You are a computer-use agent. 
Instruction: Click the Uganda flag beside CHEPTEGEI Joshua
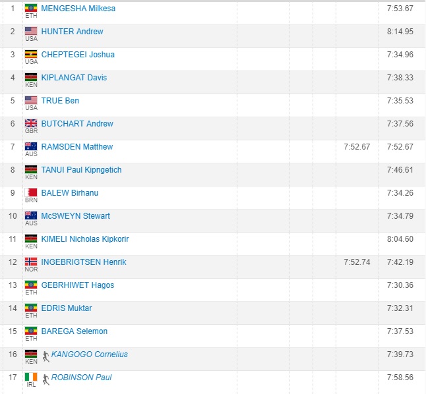pyautogui.click(x=31, y=54)
